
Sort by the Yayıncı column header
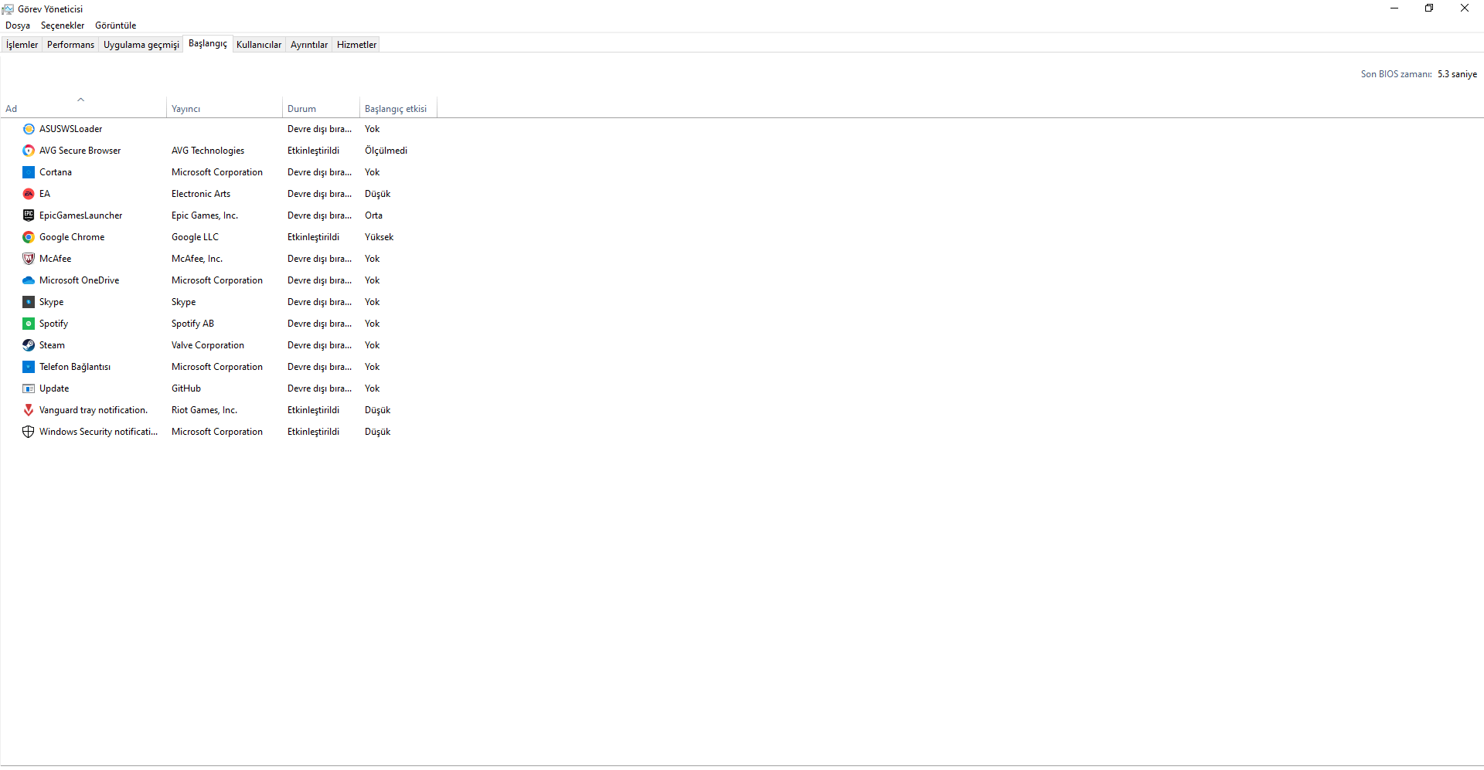(224, 109)
